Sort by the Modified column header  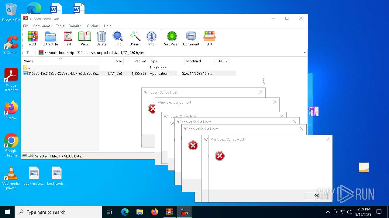[x=199, y=61]
